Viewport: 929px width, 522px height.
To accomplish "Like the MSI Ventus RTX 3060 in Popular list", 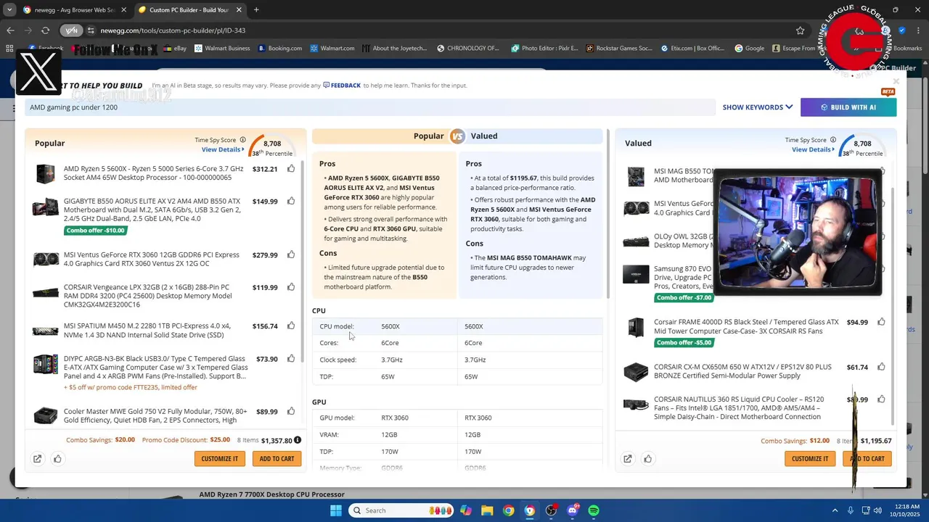I will pyautogui.click(x=291, y=255).
